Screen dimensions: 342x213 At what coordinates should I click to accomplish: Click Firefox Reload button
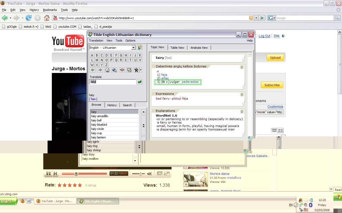29,18
